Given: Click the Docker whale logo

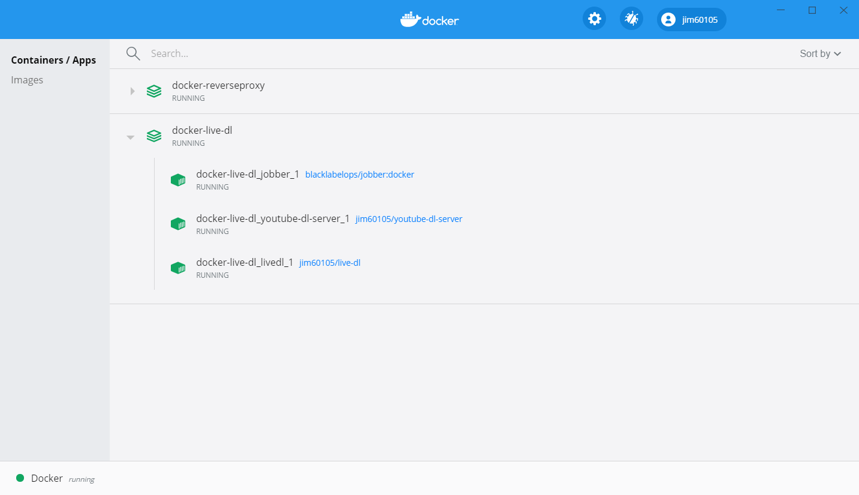Looking at the screenshot, I should pos(429,20).
